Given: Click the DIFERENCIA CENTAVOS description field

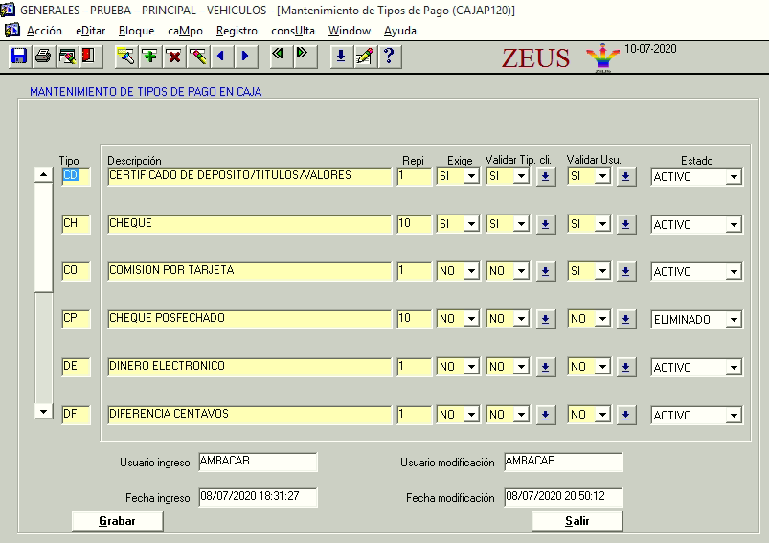Looking at the screenshot, I should (249, 416).
